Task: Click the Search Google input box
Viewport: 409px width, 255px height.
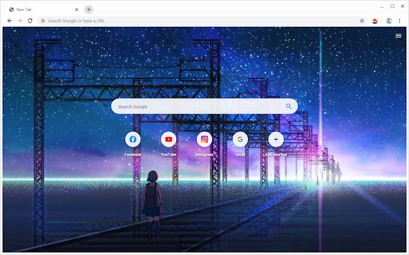Action: click(x=204, y=106)
